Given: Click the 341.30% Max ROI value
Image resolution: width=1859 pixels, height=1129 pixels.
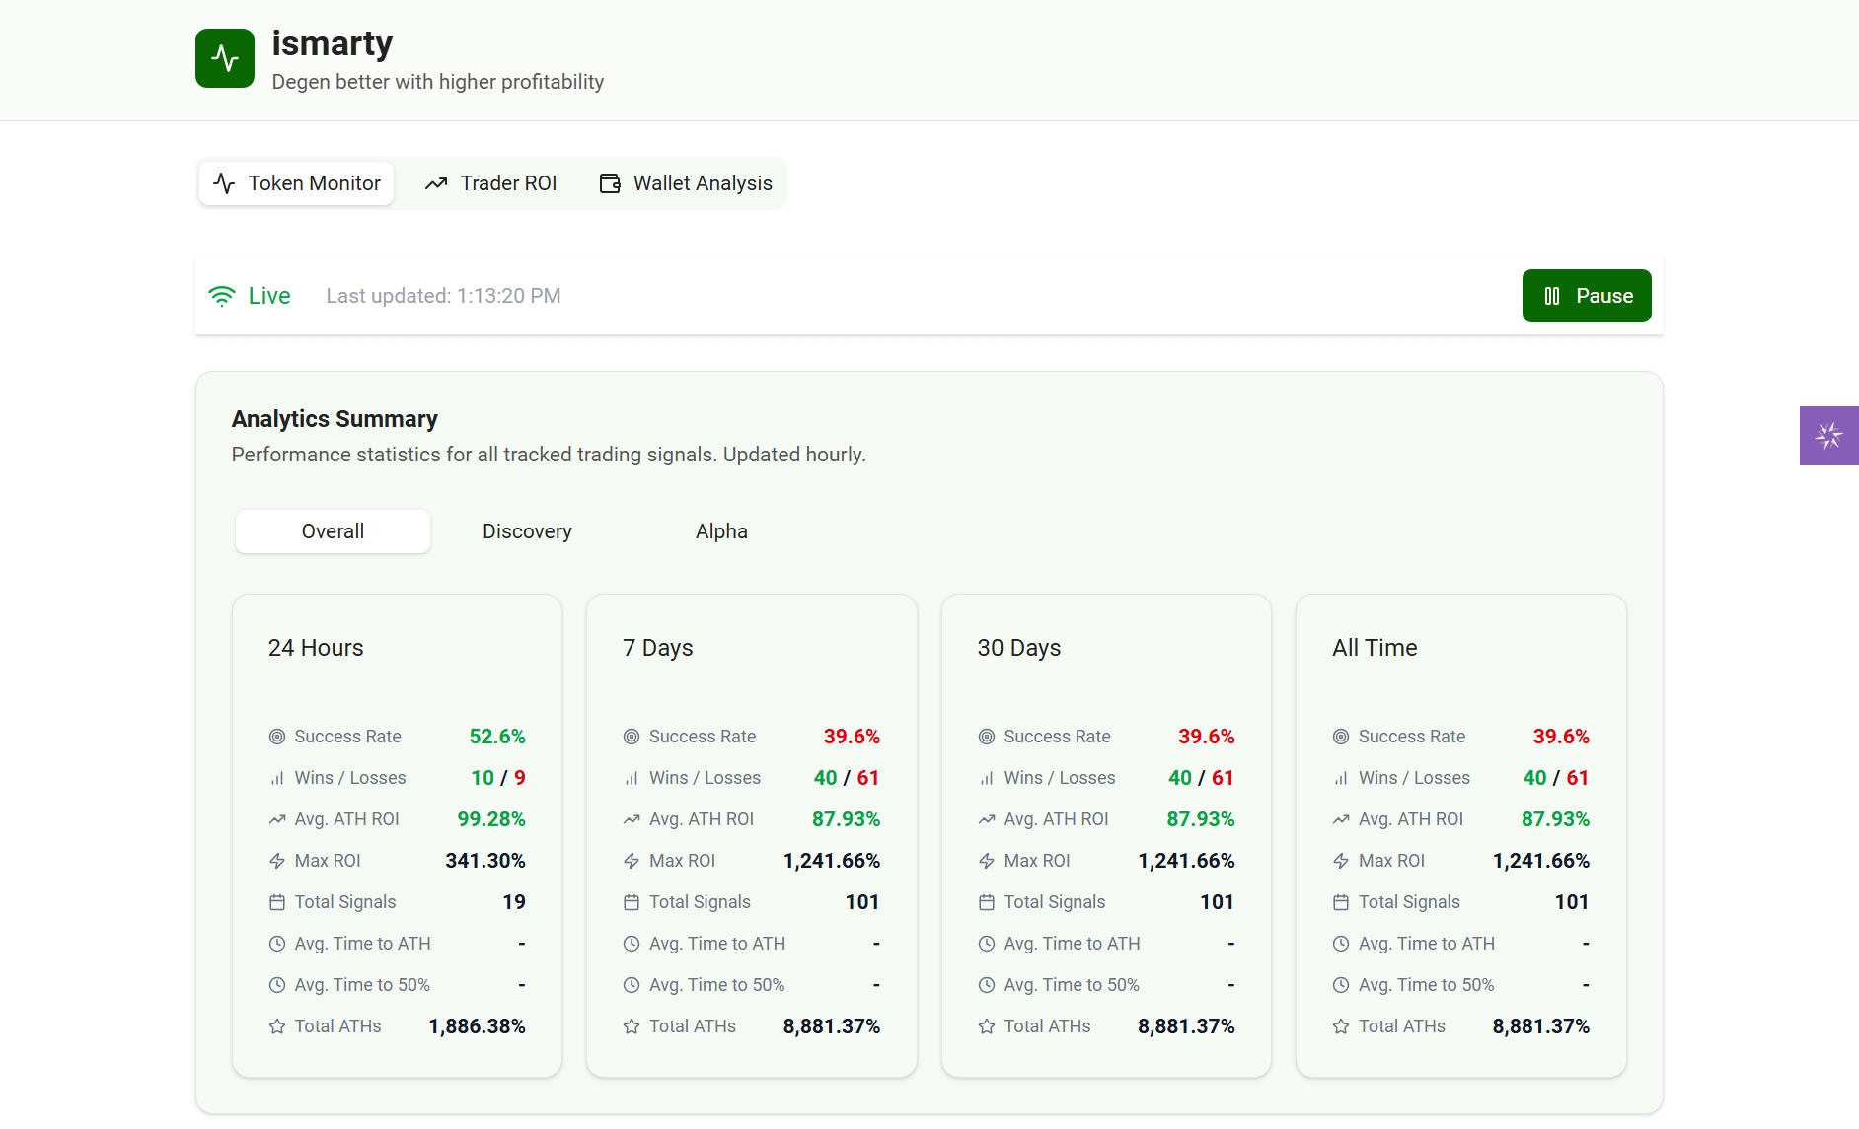Looking at the screenshot, I should 485,861.
